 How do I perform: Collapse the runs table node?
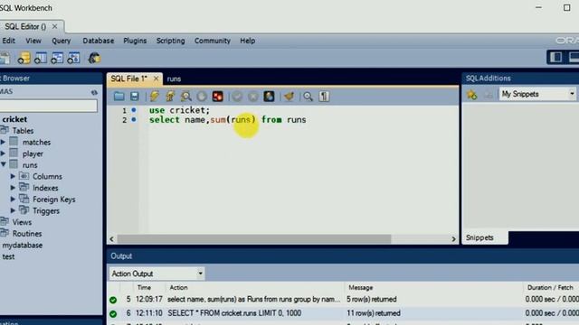click(x=3, y=164)
